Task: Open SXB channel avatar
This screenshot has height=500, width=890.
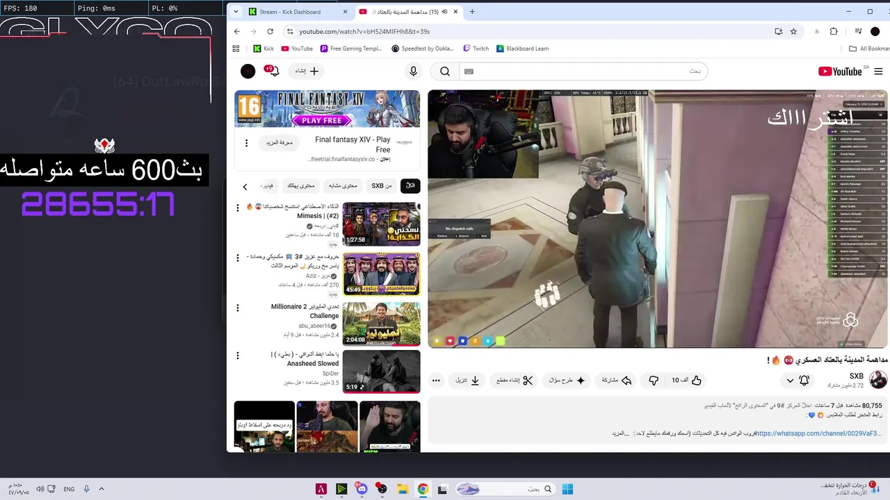Action: 878,380
